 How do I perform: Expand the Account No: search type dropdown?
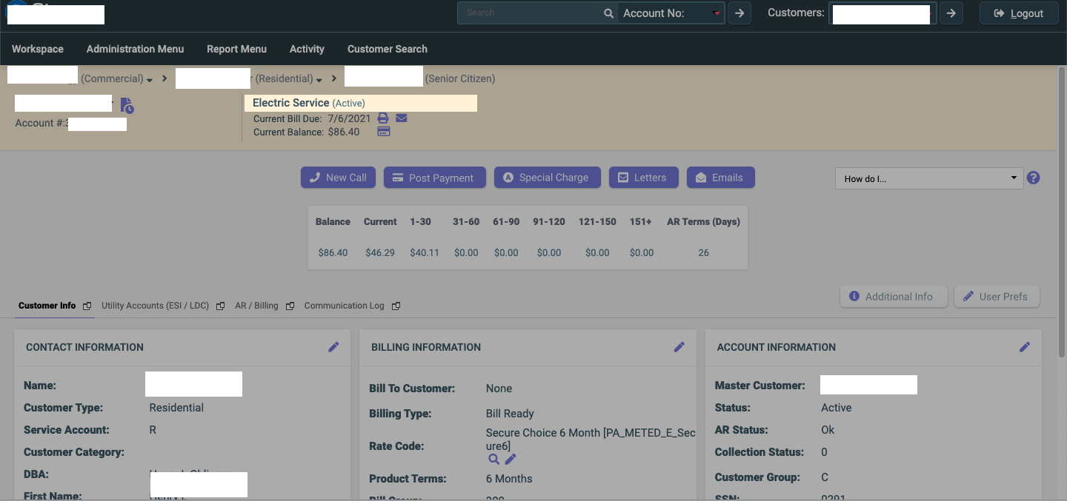tap(716, 13)
